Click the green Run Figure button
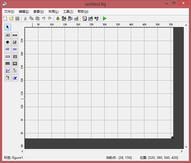This screenshot has width=191, height=163. (105, 18)
